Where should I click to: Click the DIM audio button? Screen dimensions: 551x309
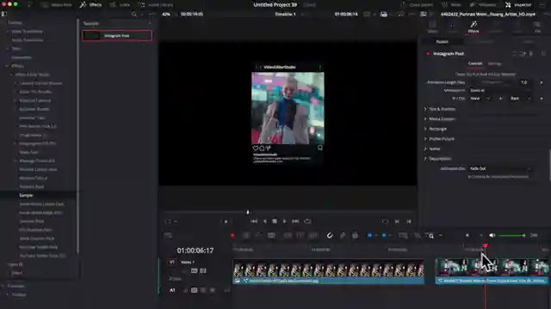534,235
